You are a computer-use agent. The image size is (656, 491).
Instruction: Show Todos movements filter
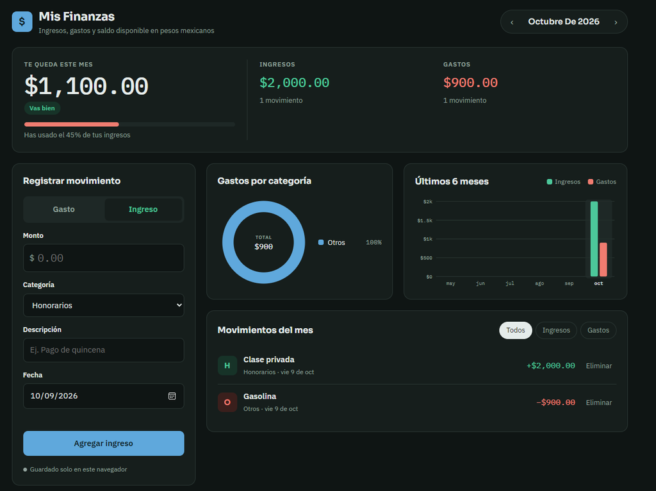(x=516, y=330)
